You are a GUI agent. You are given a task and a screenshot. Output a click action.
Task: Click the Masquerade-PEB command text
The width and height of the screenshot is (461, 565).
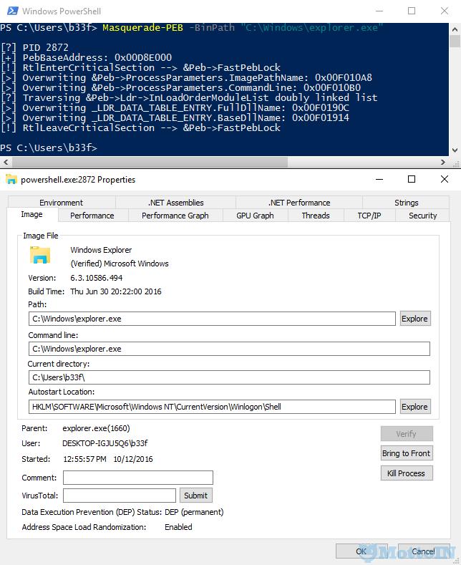click(142, 28)
